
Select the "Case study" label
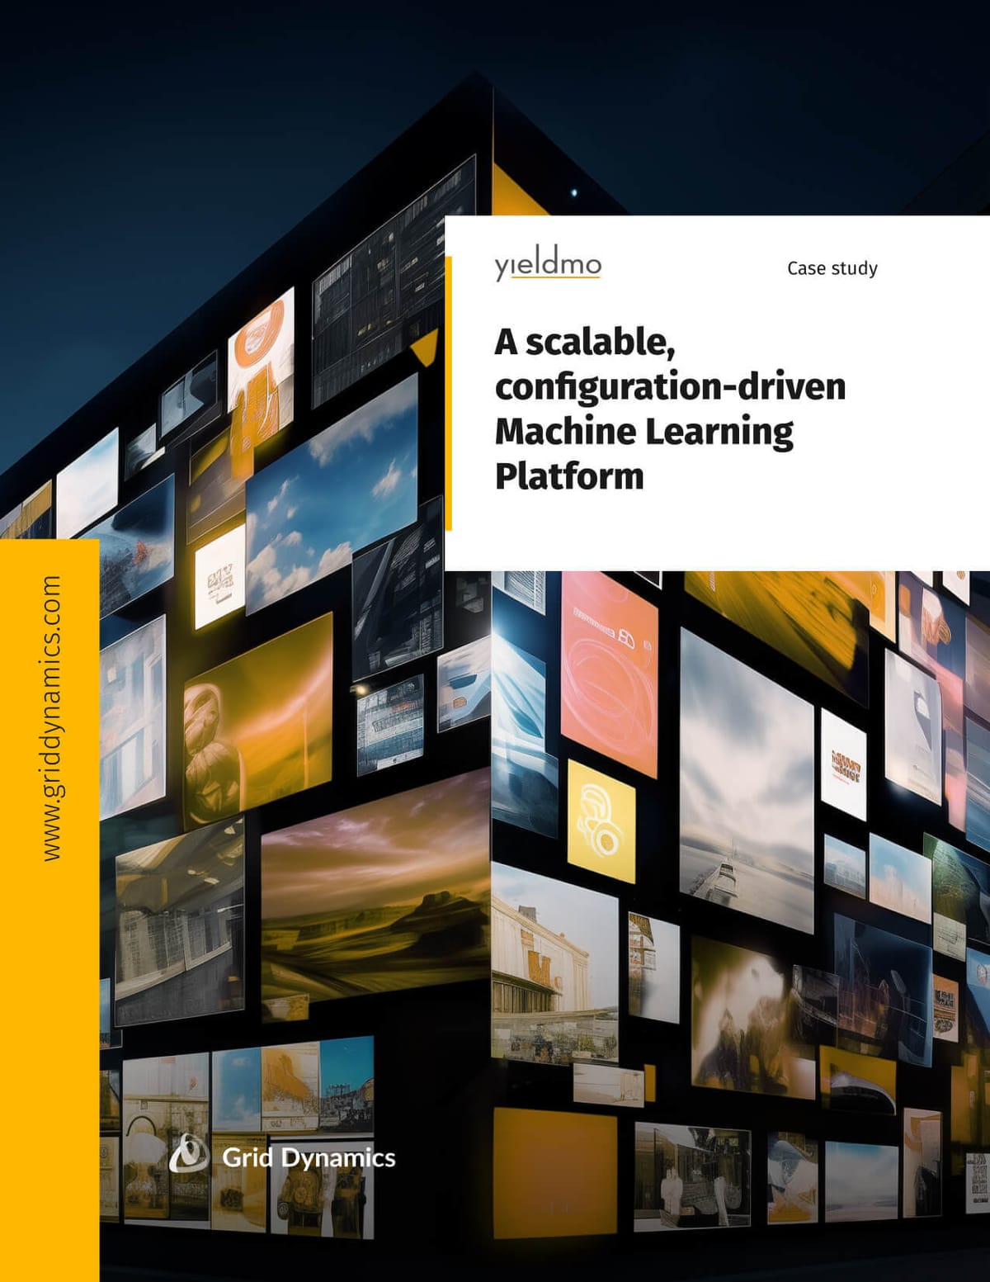click(x=832, y=268)
